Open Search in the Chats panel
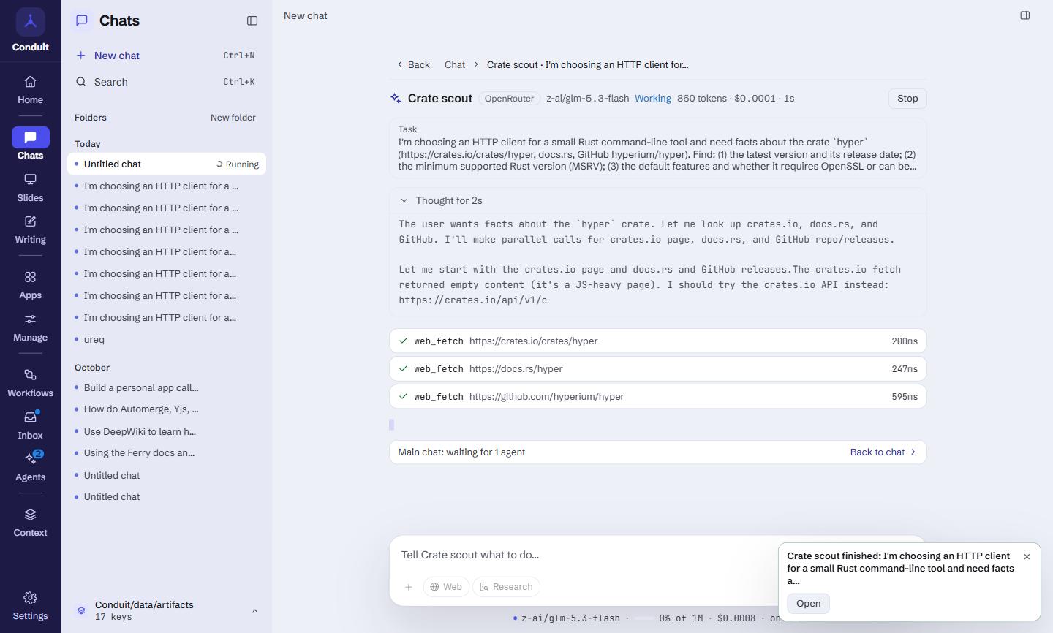 click(x=166, y=82)
